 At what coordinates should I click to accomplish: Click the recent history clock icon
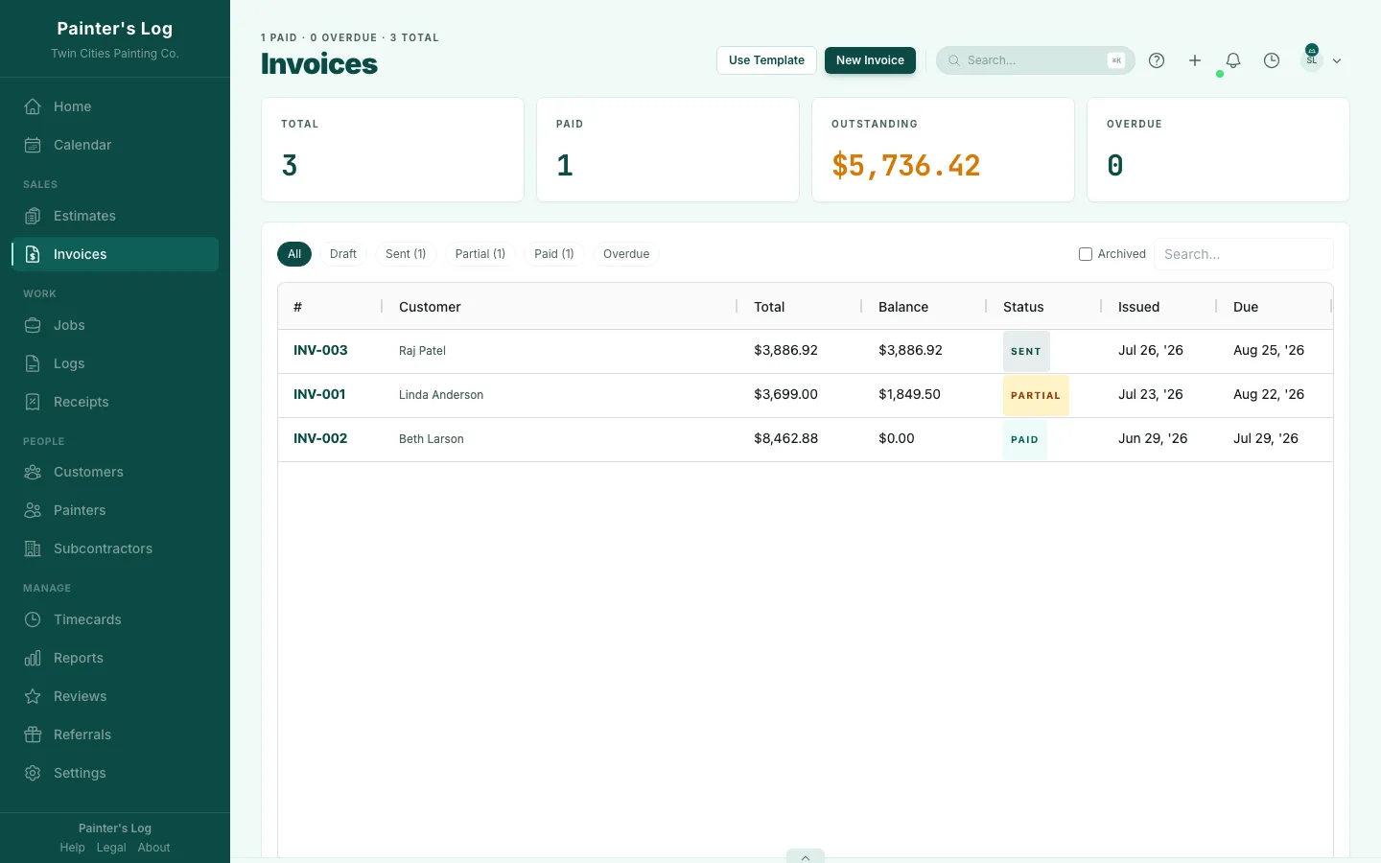point(1272,60)
